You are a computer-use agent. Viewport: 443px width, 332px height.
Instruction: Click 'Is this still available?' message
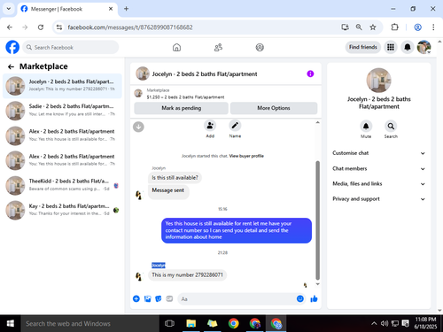click(x=175, y=178)
